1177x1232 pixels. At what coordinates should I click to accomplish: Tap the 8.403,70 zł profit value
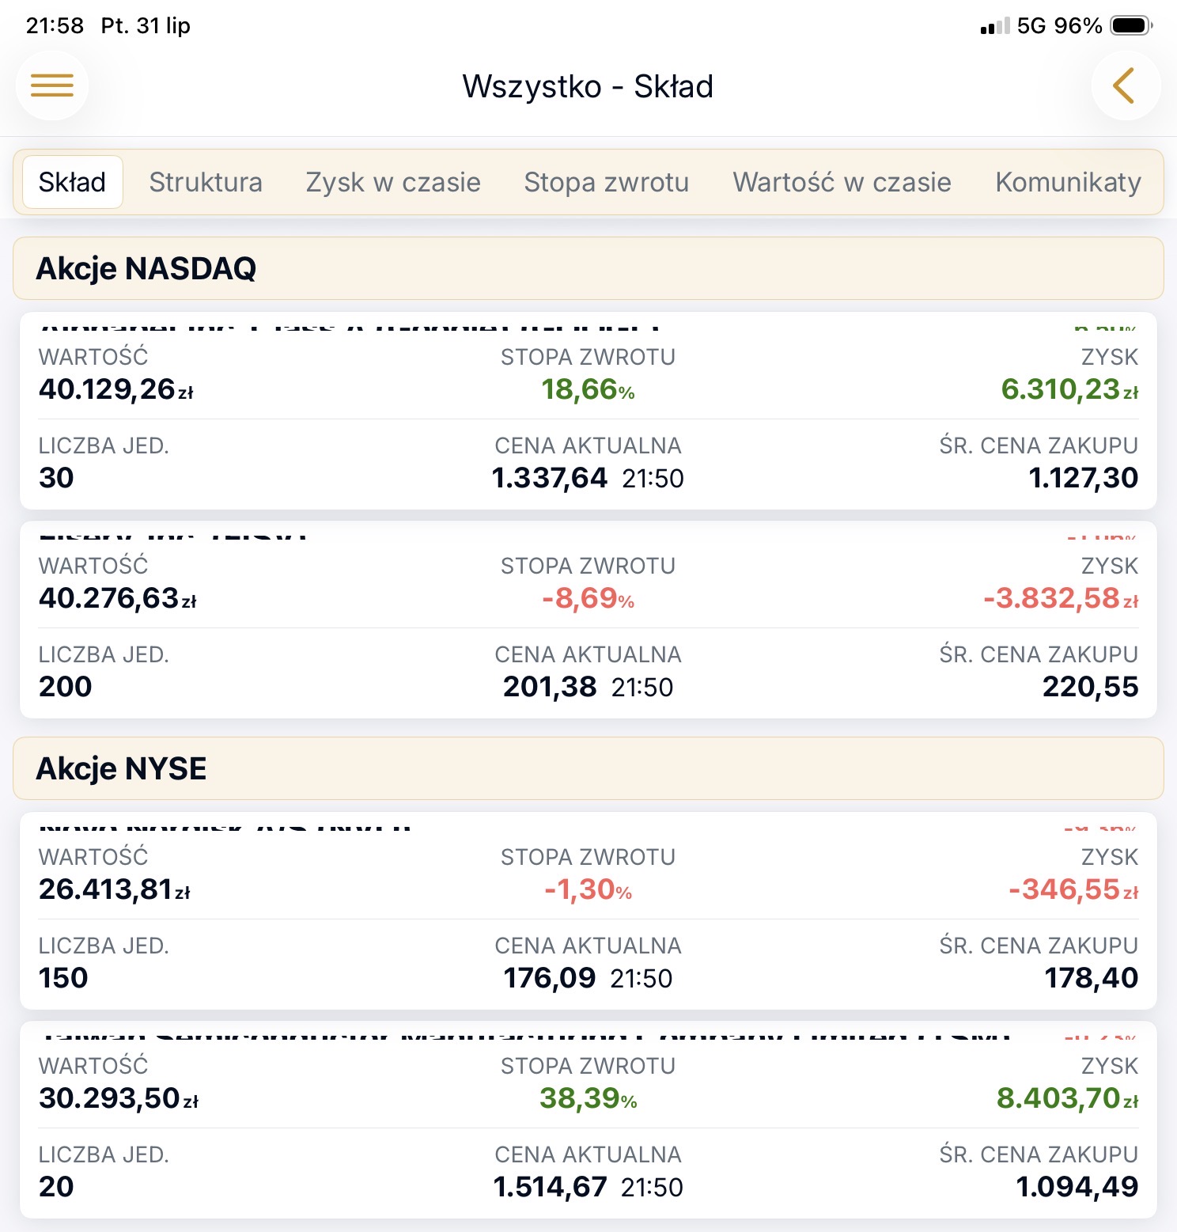click(1067, 1098)
